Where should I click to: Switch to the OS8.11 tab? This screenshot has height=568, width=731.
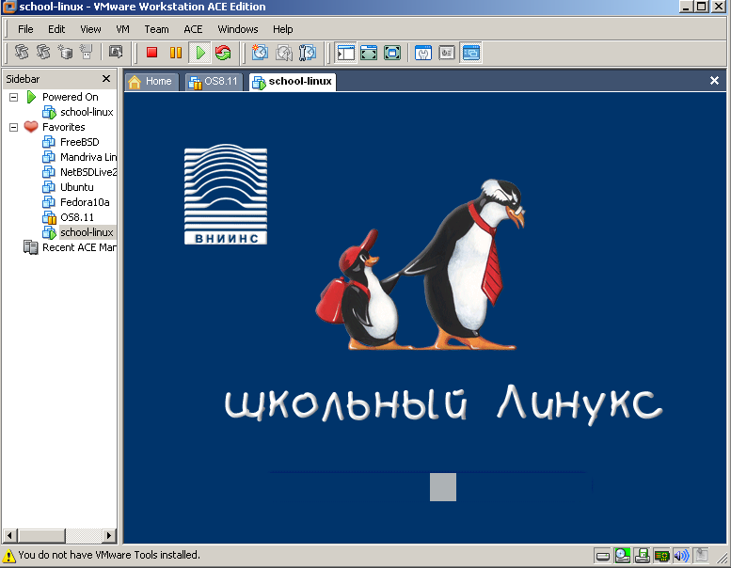pos(214,82)
